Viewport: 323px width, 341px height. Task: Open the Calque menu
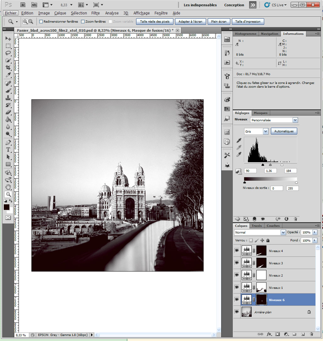60,13
